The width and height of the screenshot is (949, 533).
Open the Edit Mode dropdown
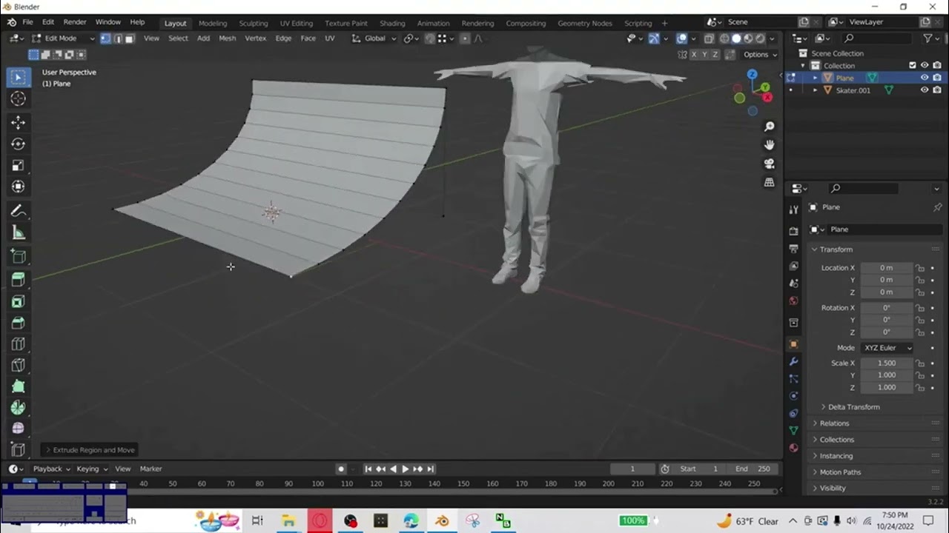[63, 38]
